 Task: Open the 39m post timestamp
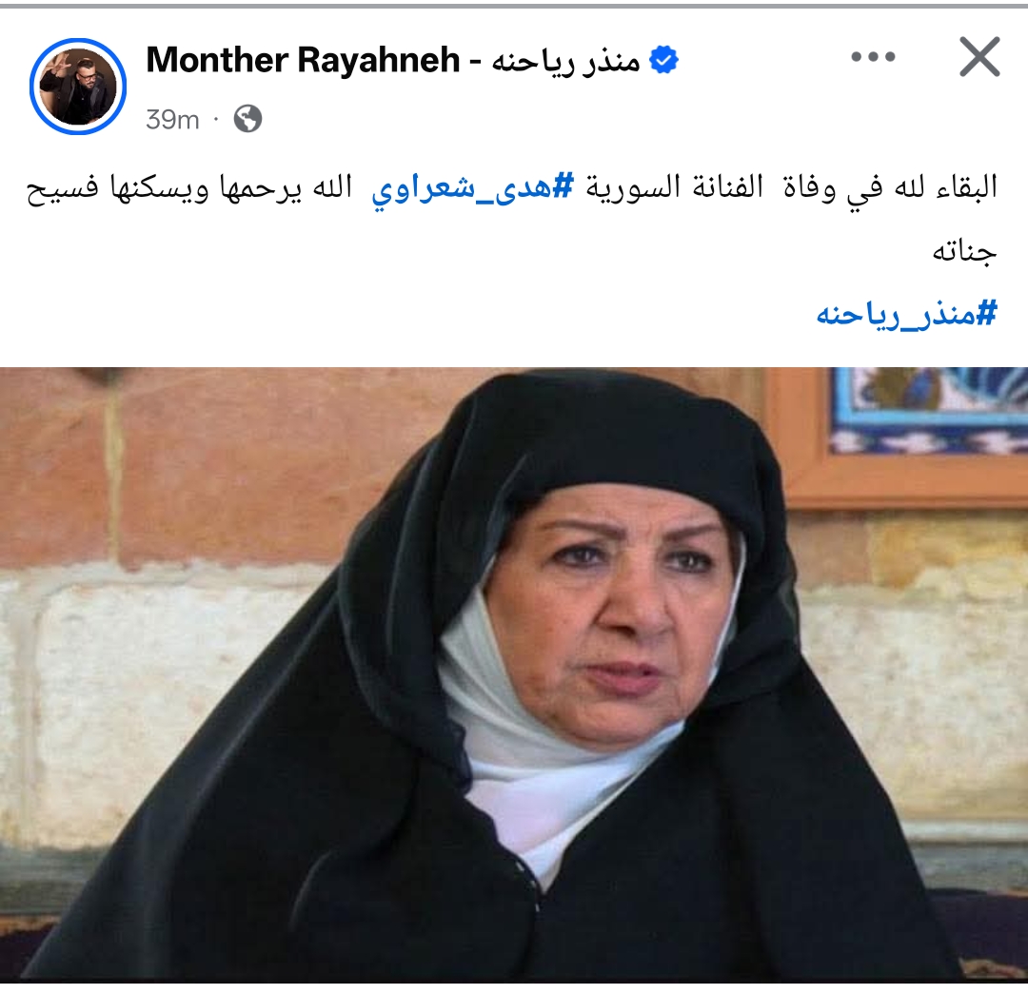pos(172,120)
